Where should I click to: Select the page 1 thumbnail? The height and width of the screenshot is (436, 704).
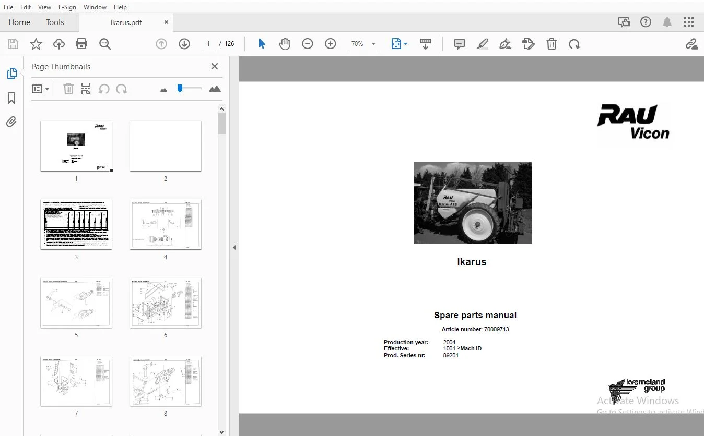[76, 146]
